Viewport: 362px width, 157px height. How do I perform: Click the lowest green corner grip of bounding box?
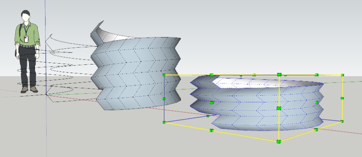[279, 142]
